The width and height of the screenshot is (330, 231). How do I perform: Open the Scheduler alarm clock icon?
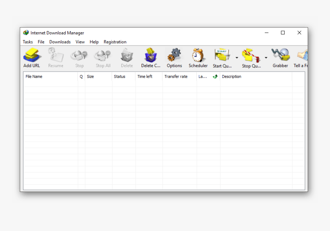198,55
